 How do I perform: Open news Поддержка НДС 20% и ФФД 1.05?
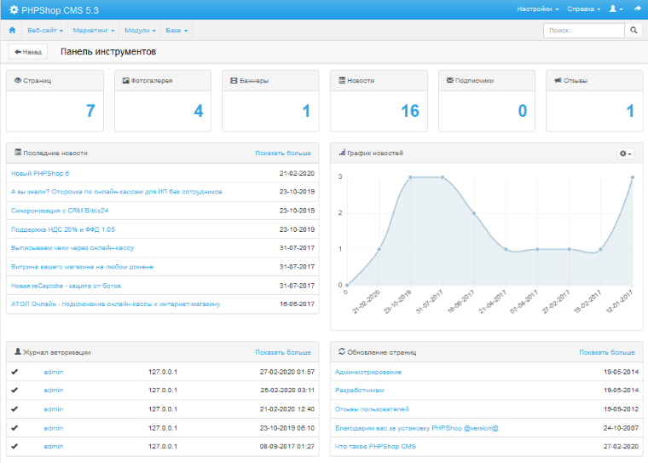[63, 229]
